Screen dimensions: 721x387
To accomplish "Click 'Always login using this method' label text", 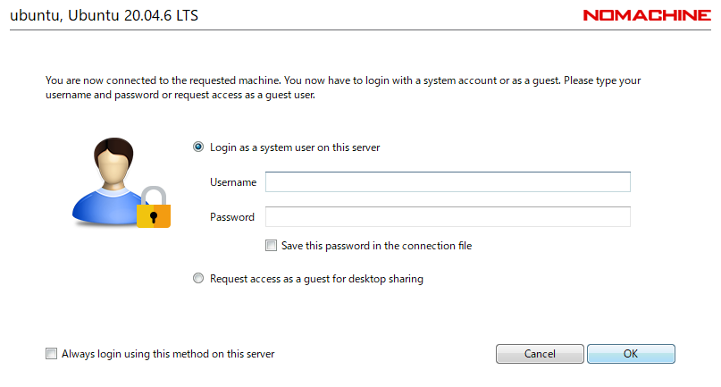I will click(168, 354).
